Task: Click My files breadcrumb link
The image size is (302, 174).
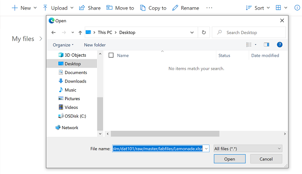Action: (23, 39)
